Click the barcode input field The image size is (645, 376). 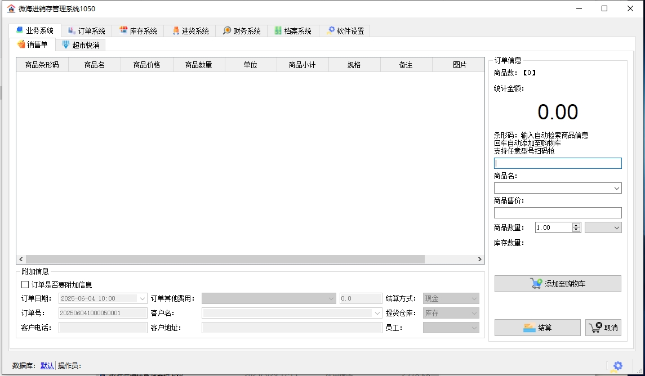point(558,163)
